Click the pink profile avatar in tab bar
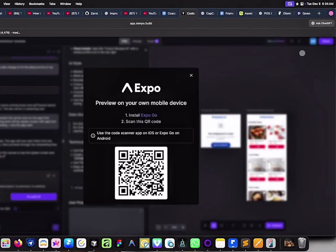This screenshot has width=336, height=252. click(x=331, y=13)
